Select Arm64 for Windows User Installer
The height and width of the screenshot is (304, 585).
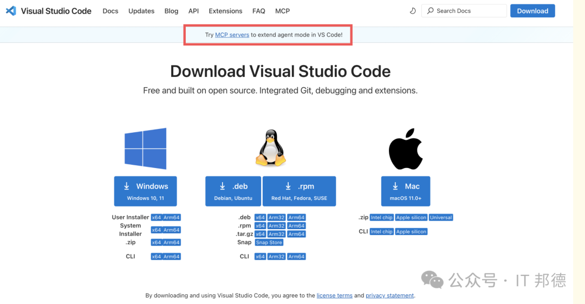point(172,217)
